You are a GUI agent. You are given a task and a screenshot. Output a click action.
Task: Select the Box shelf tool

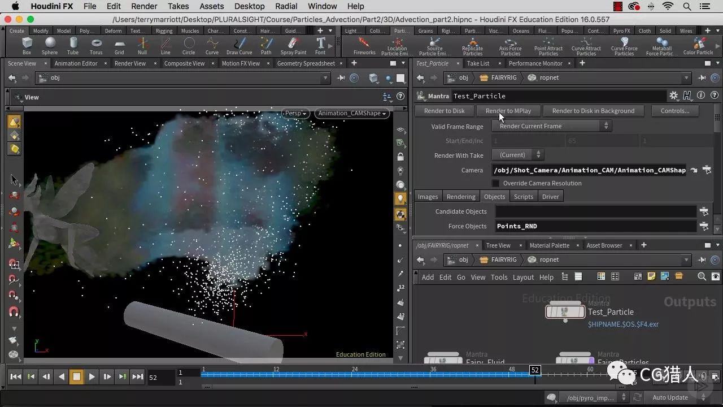tap(27, 46)
